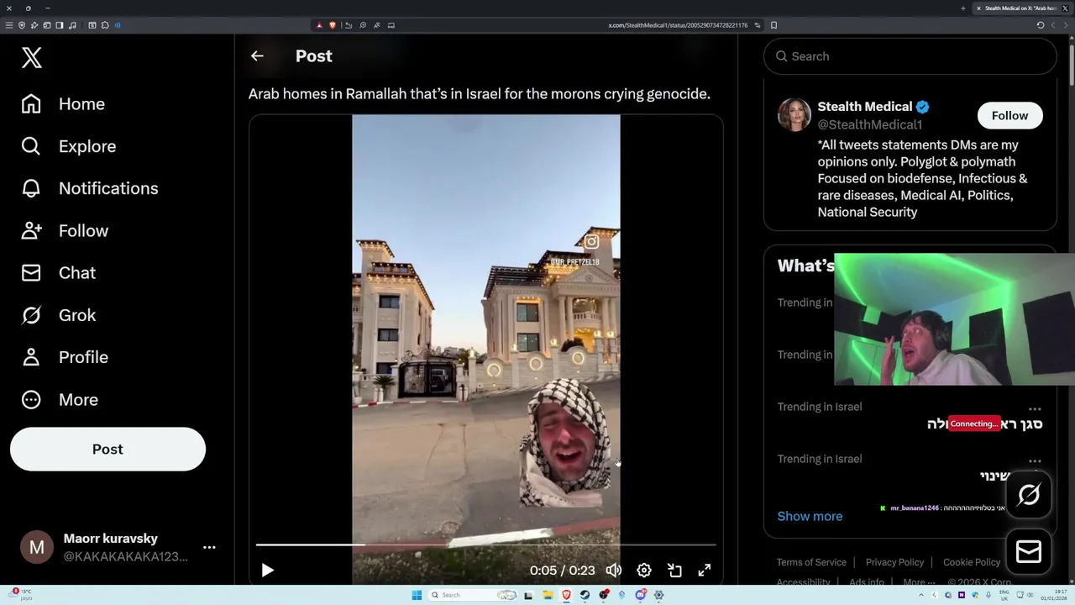1075x605 pixels.
Task: Open the Stealth Medical profile name
Action: 865,107
